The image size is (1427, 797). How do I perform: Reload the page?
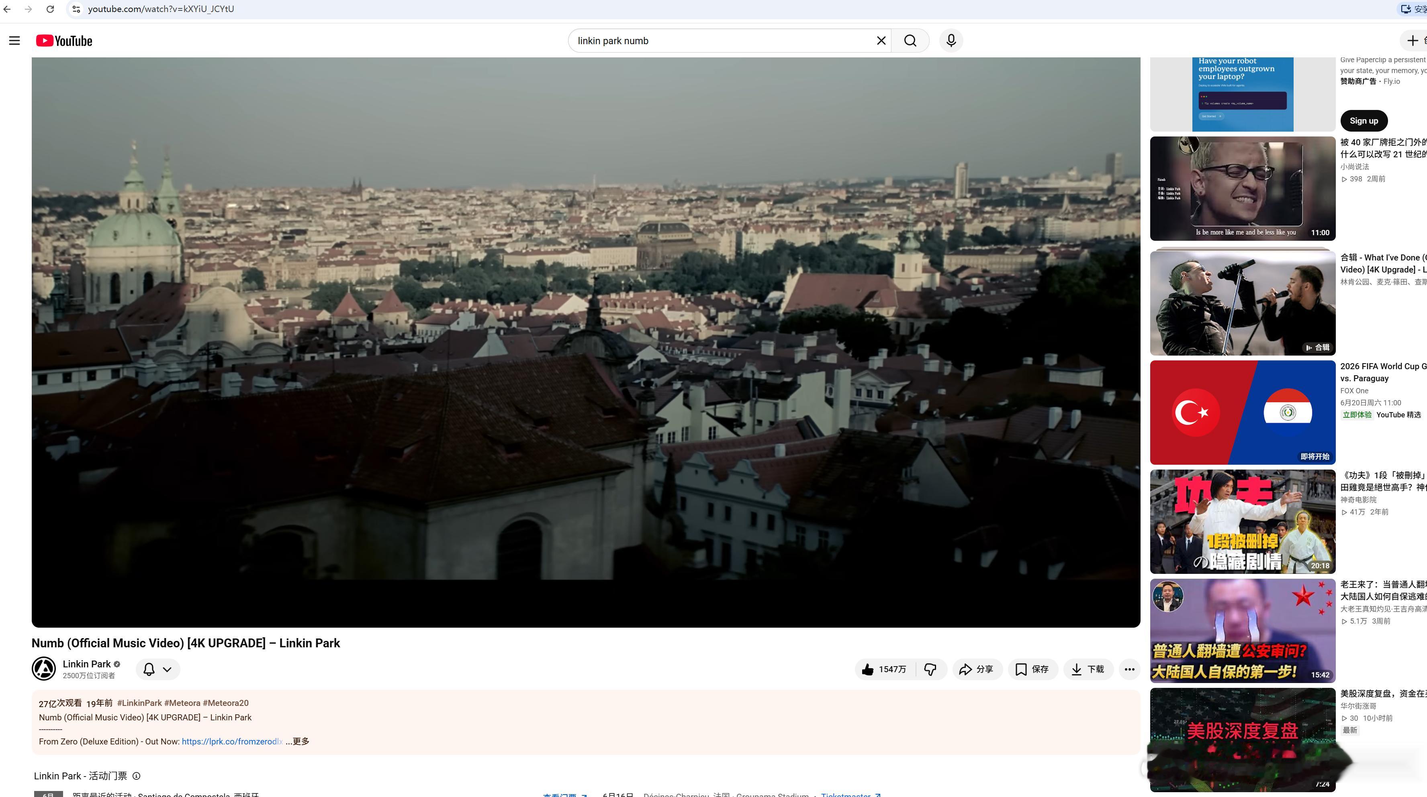50,9
